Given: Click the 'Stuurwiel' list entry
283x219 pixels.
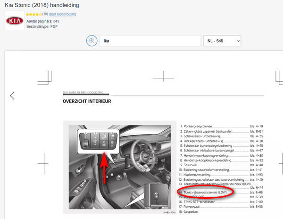Looking at the screenshot, I should click(x=190, y=164).
